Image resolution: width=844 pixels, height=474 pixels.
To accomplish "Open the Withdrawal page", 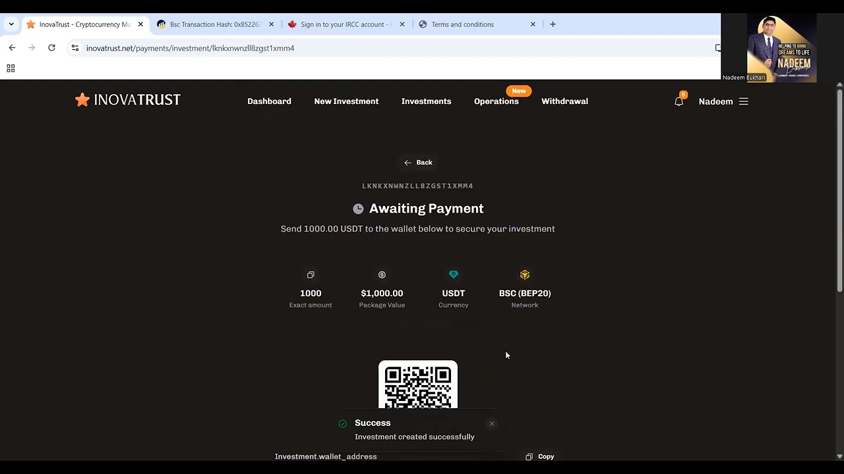I will tap(564, 101).
